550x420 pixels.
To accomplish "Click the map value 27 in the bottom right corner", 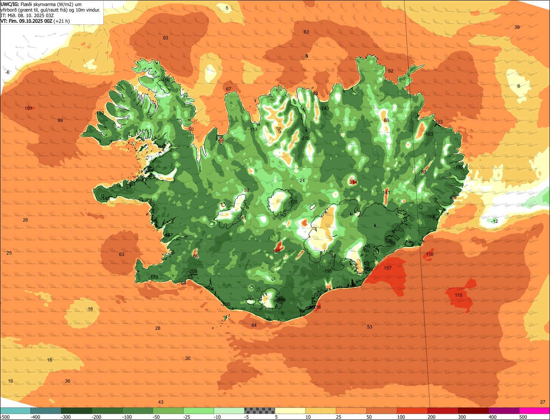I will coord(543,402).
